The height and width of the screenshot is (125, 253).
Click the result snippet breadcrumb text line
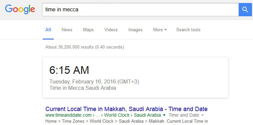pyautogui.click(x=126, y=121)
